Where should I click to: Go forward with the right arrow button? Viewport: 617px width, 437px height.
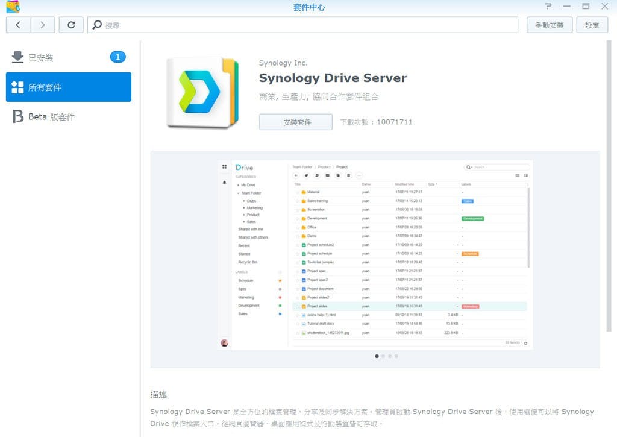click(x=42, y=25)
